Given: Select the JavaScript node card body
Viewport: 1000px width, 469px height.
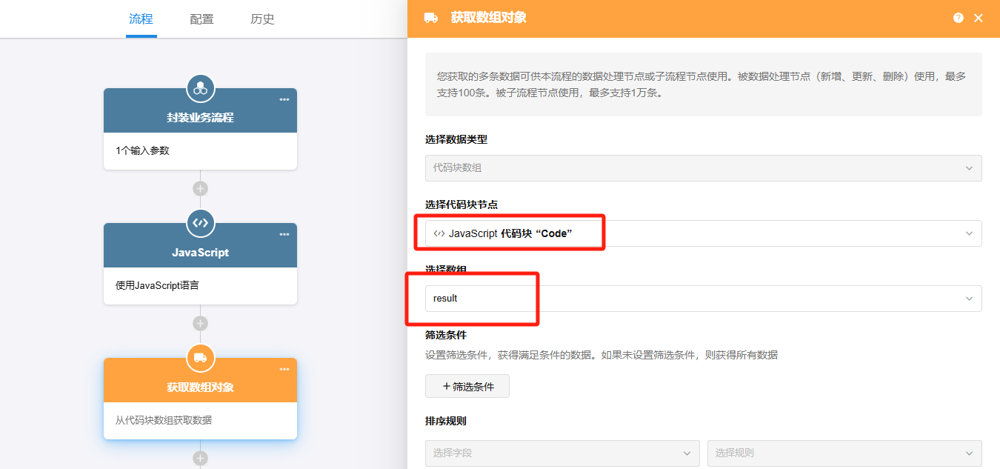Looking at the screenshot, I should pos(200,285).
